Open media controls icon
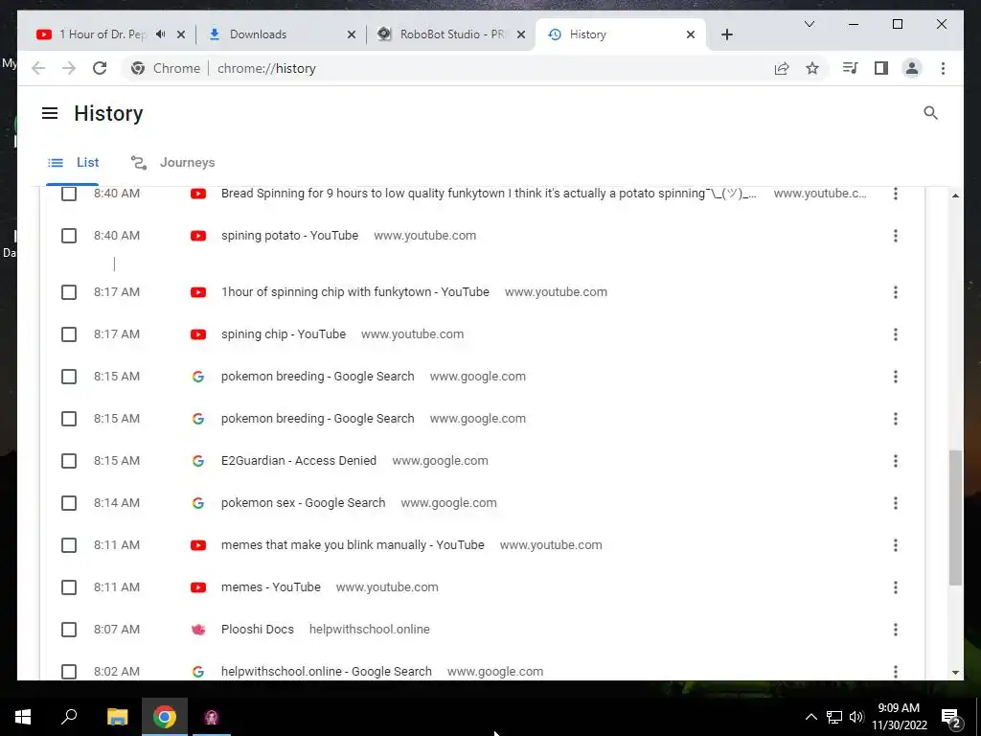The image size is (981, 736). (850, 68)
